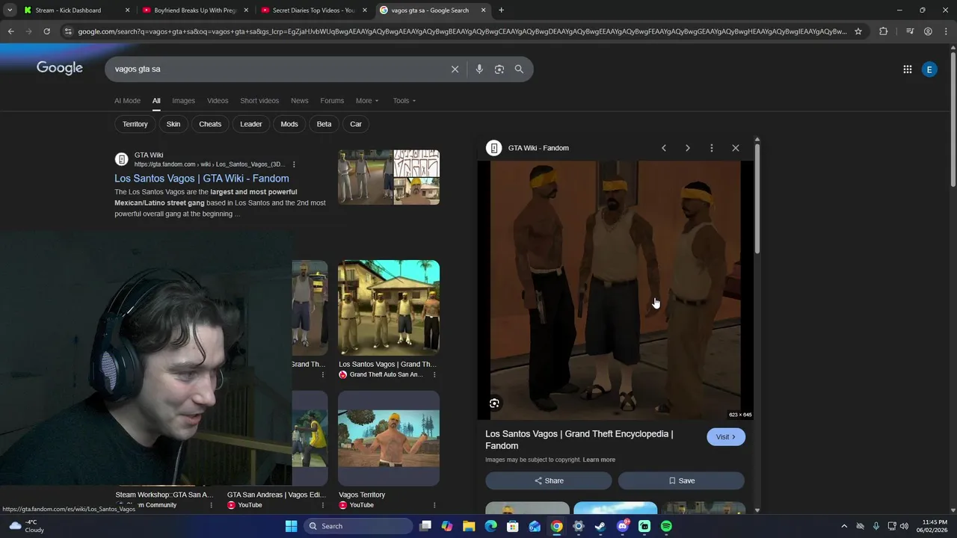
Task: Open Steam from taskbar
Action: [x=600, y=526]
